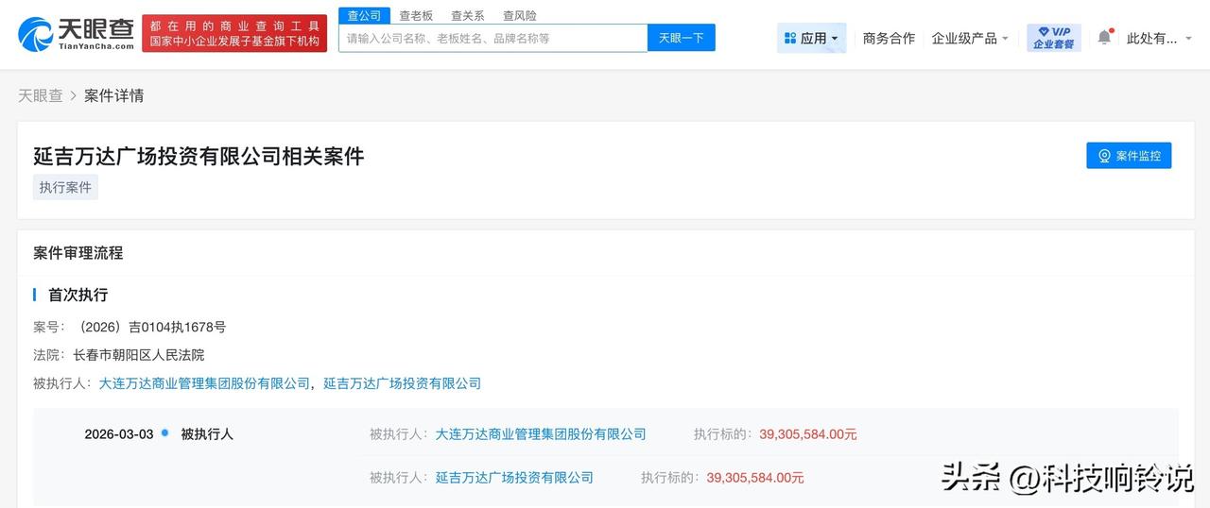Open the notification bell icon

click(1104, 38)
